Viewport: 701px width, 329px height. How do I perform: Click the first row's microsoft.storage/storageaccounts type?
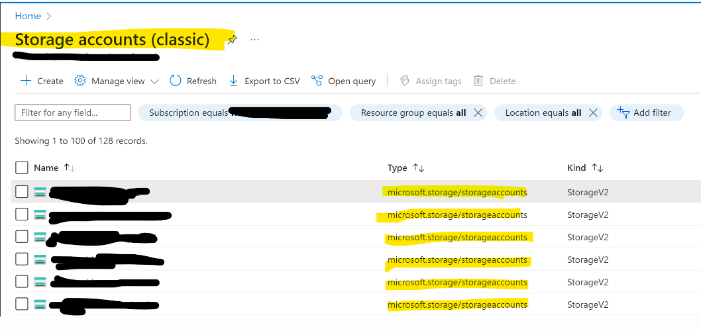pos(457,193)
